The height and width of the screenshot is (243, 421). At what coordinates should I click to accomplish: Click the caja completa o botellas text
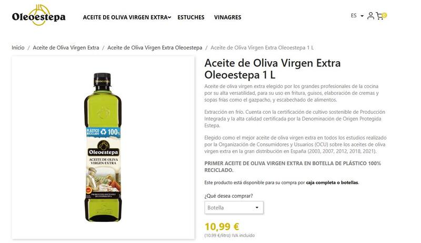coord(332,182)
